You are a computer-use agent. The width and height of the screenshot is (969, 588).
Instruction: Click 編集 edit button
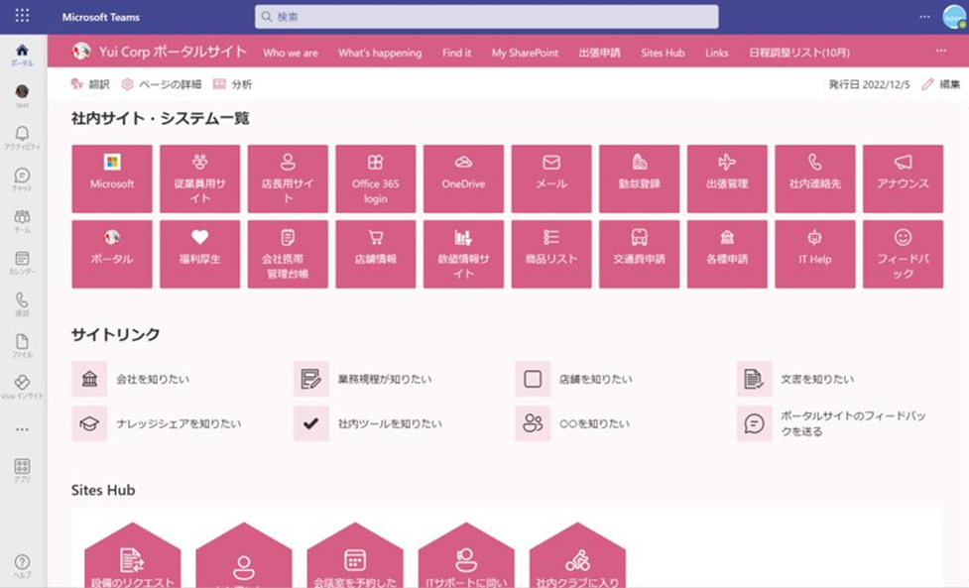click(x=941, y=84)
